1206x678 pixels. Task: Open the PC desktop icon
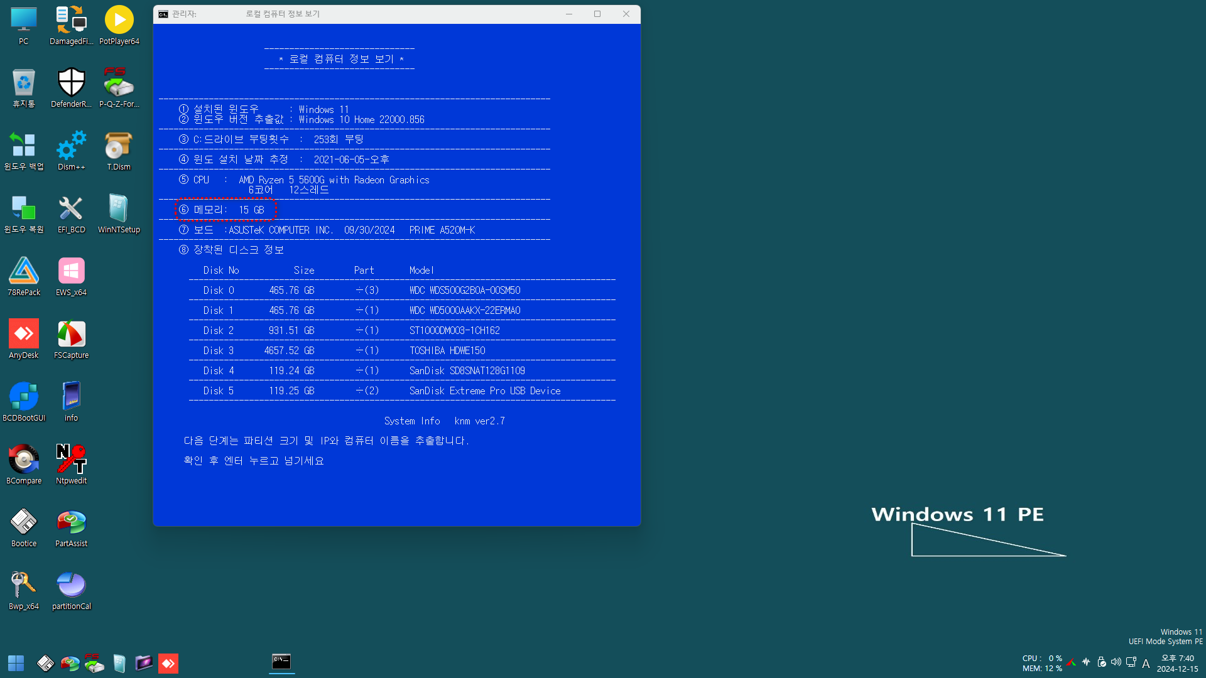24,26
